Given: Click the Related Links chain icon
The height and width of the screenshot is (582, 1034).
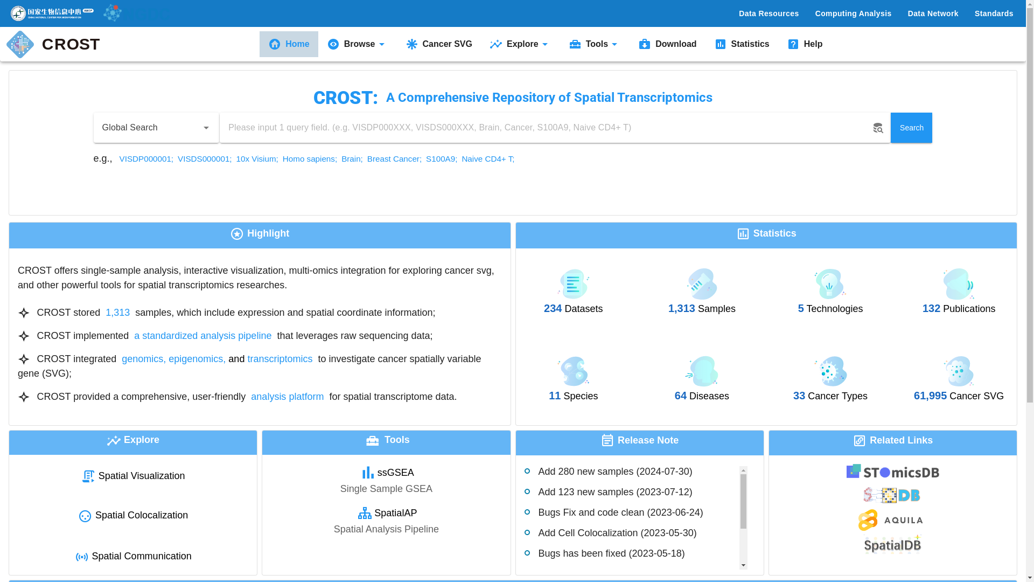Looking at the screenshot, I should (x=860, y=441).
